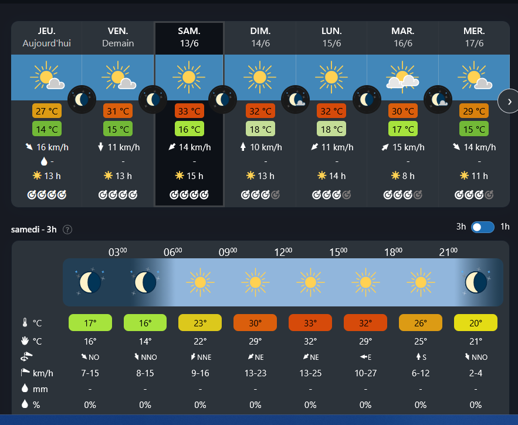Viewport: 518px width, 425px height.
Task: Click Wednesday's sun and cloud weather icon
Action: click(475, 77)
